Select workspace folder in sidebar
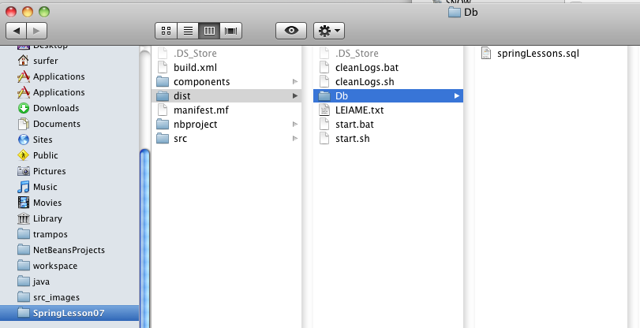This screenshot has width=640, height=328. (x=69, y=266)
